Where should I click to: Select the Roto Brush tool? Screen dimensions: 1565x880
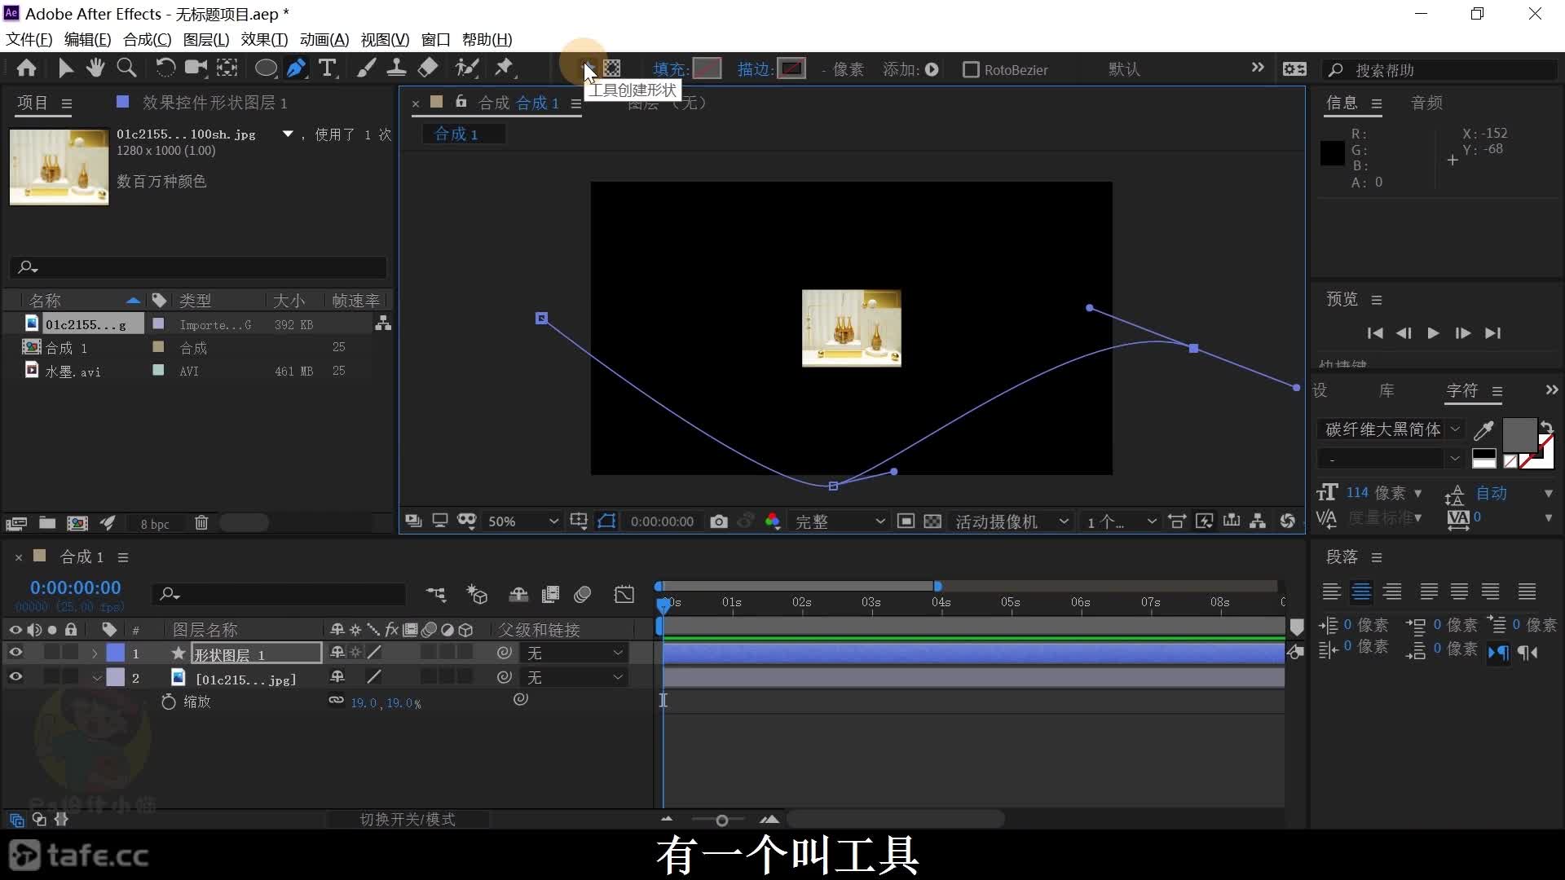467,68
